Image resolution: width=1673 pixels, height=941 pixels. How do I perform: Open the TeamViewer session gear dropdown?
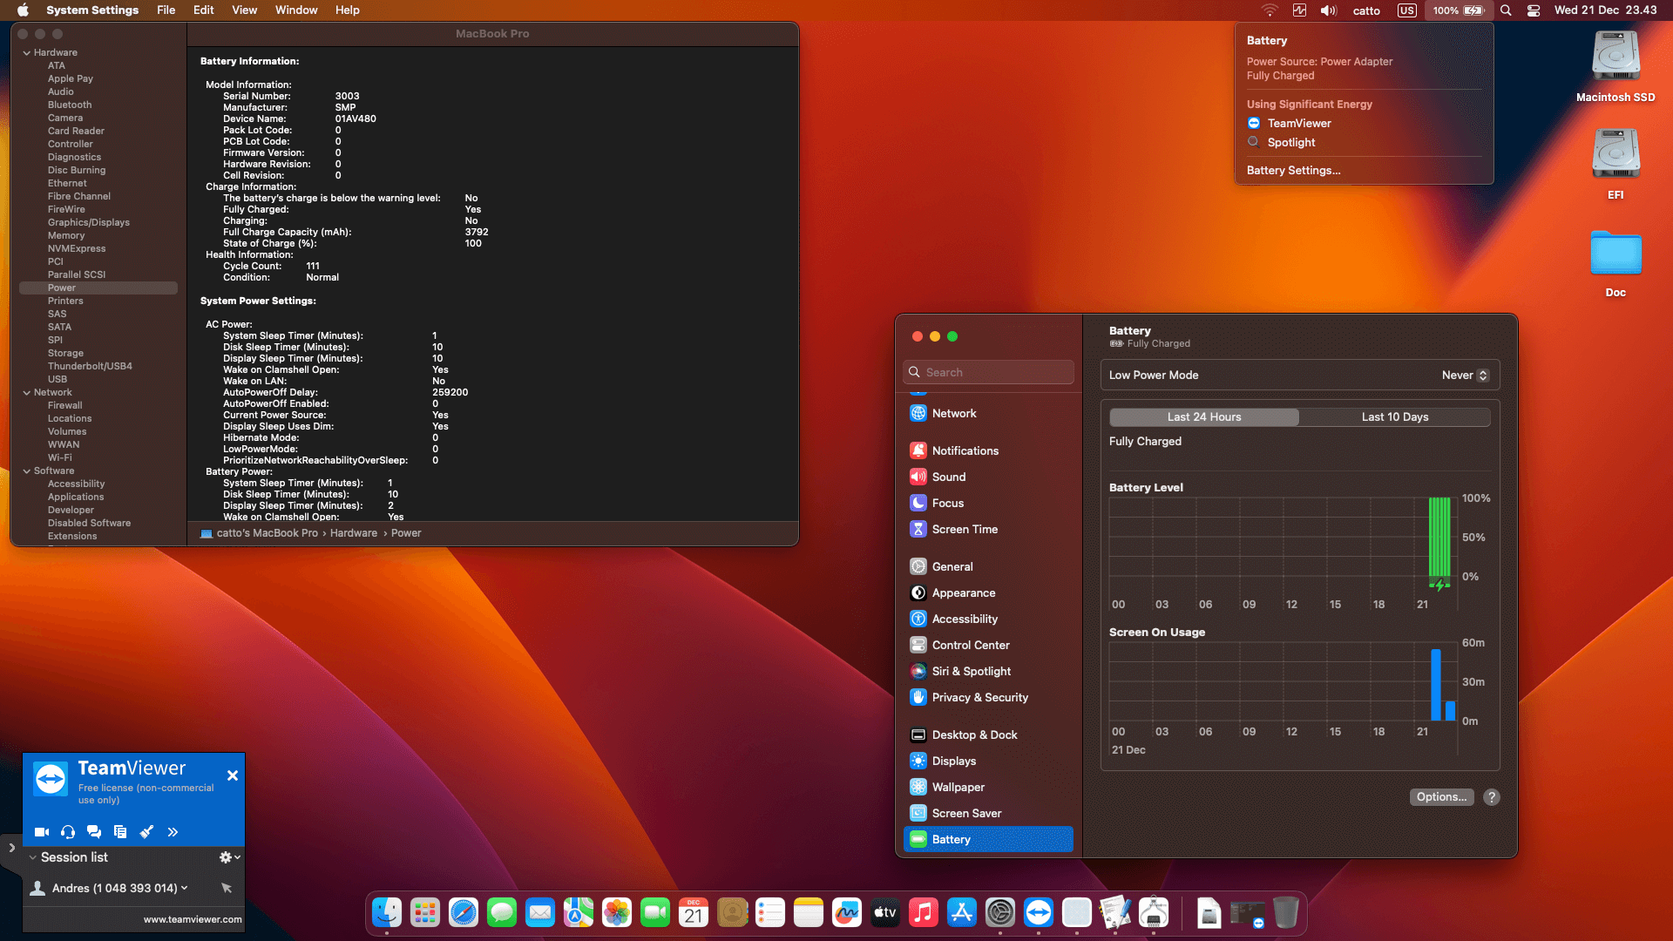point(229,857)
